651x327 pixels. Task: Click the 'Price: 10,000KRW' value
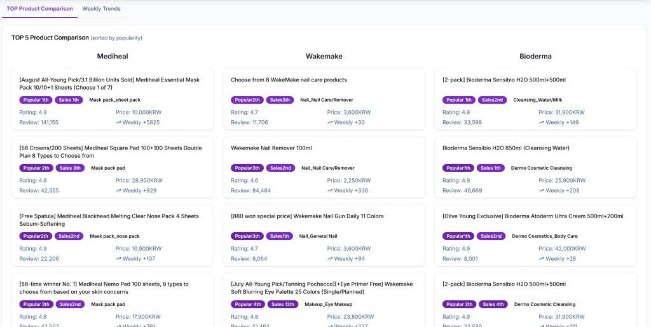point(139,113)
